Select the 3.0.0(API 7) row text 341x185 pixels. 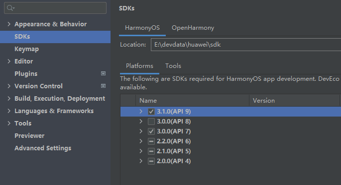pyautogui.click(x=174, y=131)
